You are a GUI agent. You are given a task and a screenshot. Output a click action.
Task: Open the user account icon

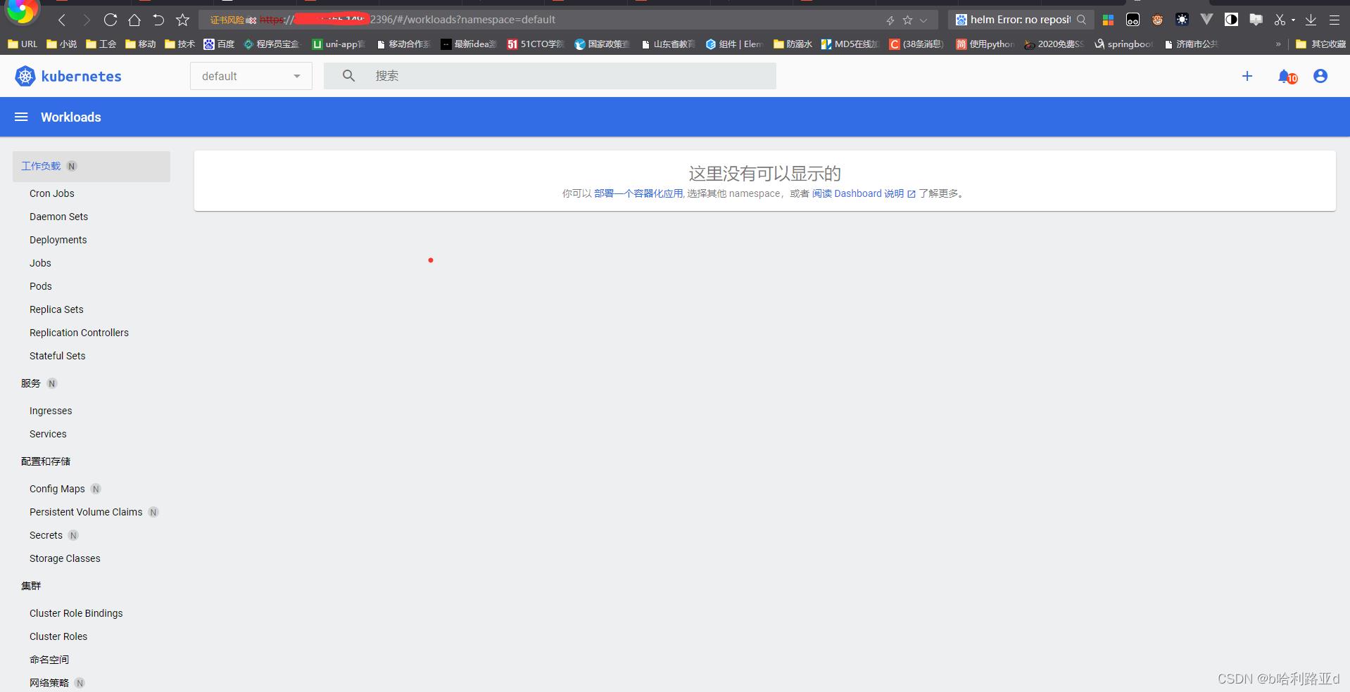pyautogui.click(x=1320, y=76)
